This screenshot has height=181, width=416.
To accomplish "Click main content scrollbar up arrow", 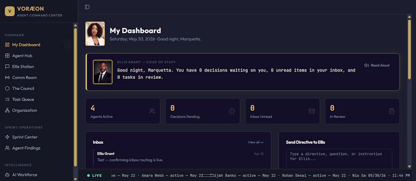I will tap(409, 17).
